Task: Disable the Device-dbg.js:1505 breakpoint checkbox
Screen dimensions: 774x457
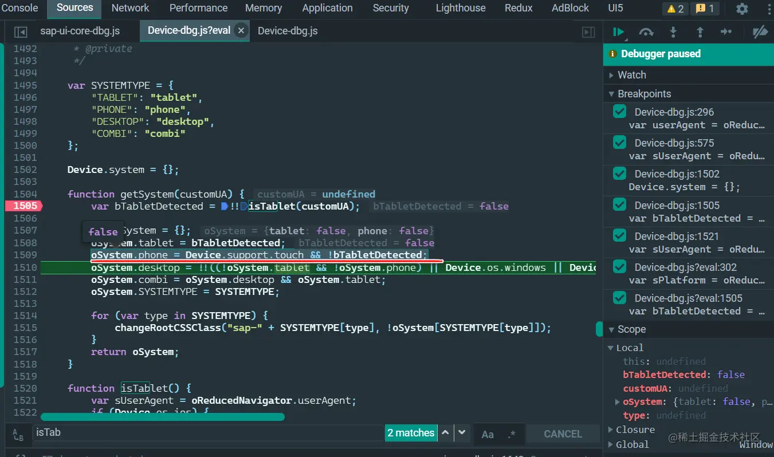Action: click(x=619, y=205)
